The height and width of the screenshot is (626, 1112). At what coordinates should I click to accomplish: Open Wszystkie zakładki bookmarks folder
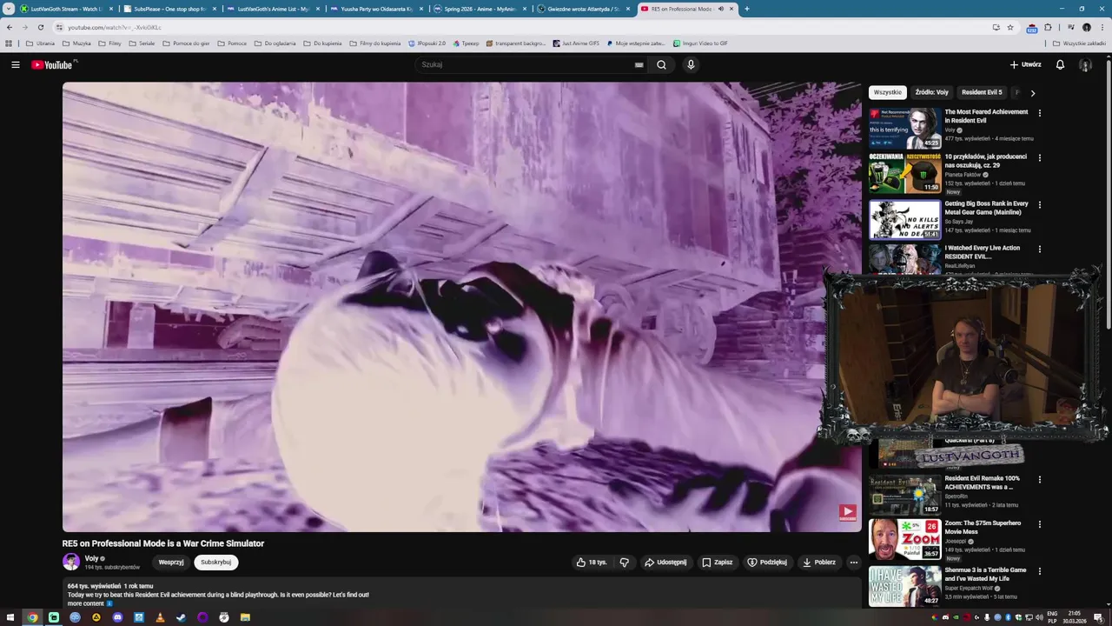(1079, 43)
